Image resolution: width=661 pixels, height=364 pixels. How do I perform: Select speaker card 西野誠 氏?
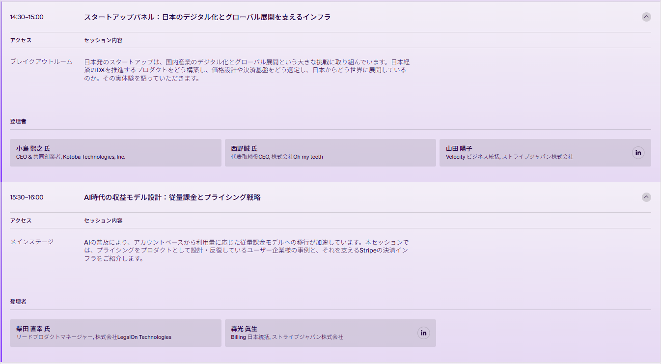[x=330, y=152]
